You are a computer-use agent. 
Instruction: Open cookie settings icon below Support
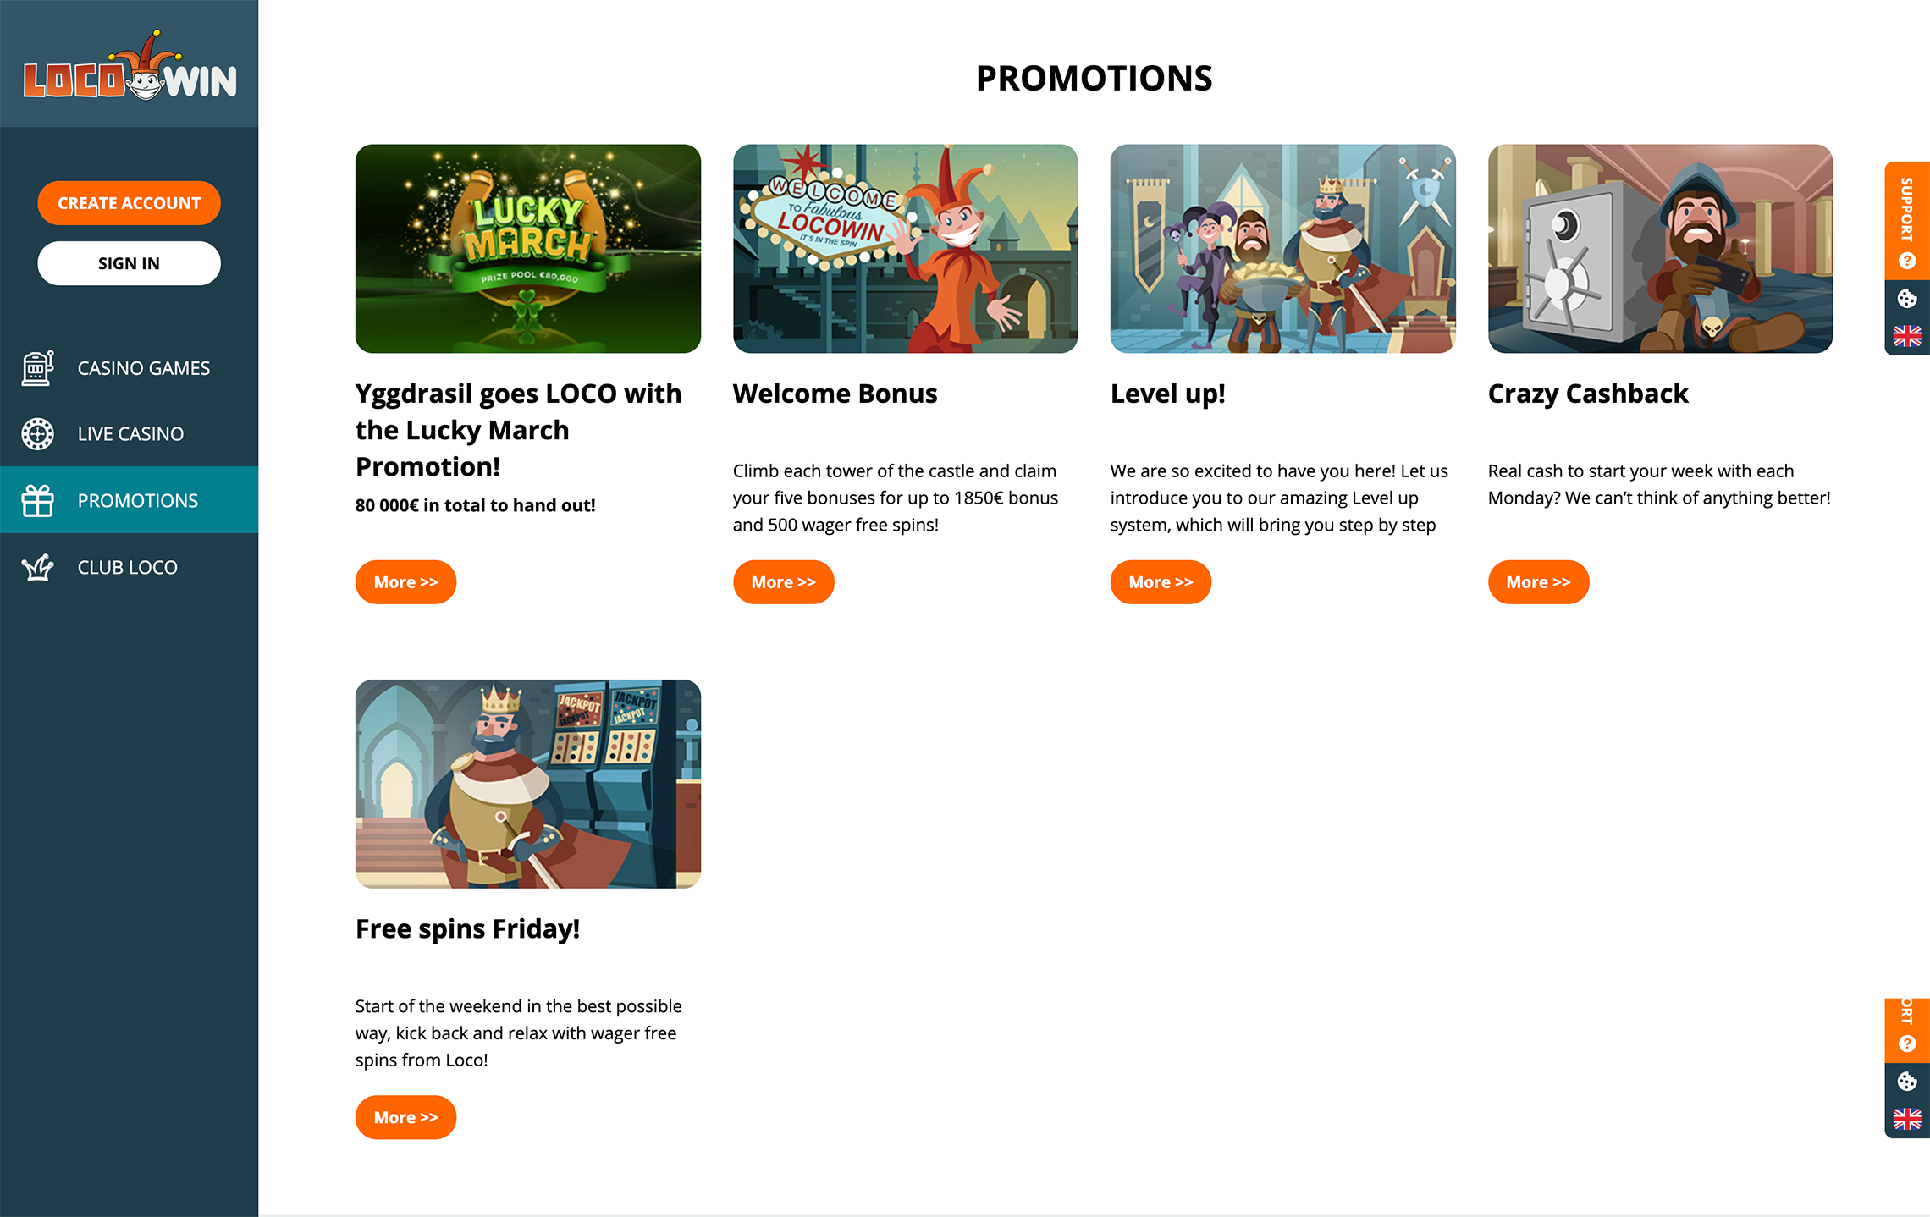coord(1906,298)
